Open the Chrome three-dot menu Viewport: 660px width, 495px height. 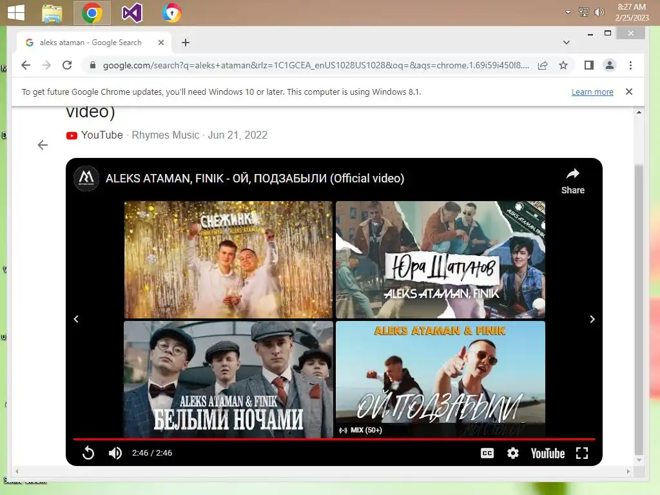click(630, 65)
